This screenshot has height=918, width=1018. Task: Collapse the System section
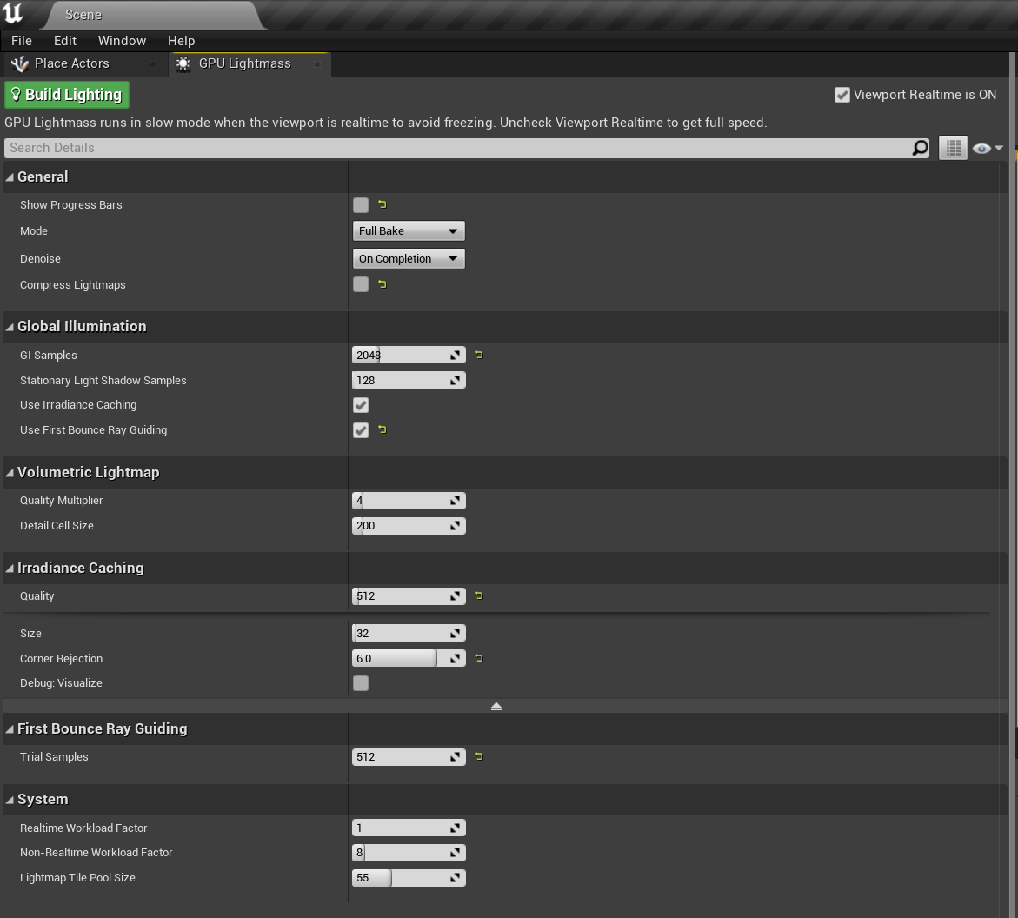pyautogui.click(x=10, y=800)
